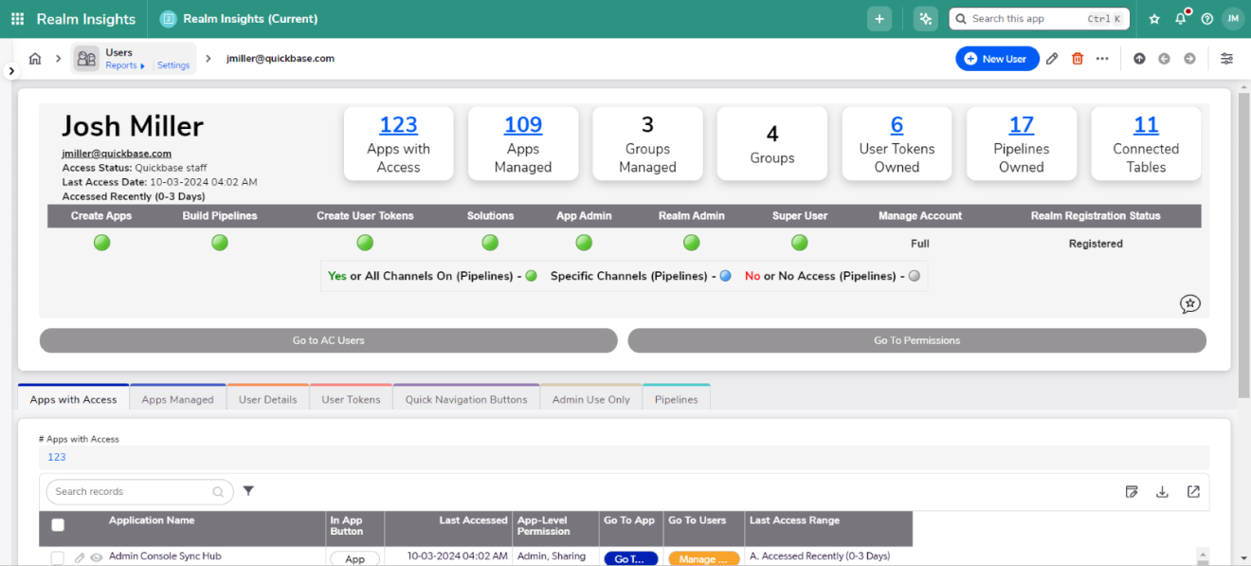Viewport: 1251px width, 566px height.
Task: Click the home breadcrumb icon
Action: 35,58
